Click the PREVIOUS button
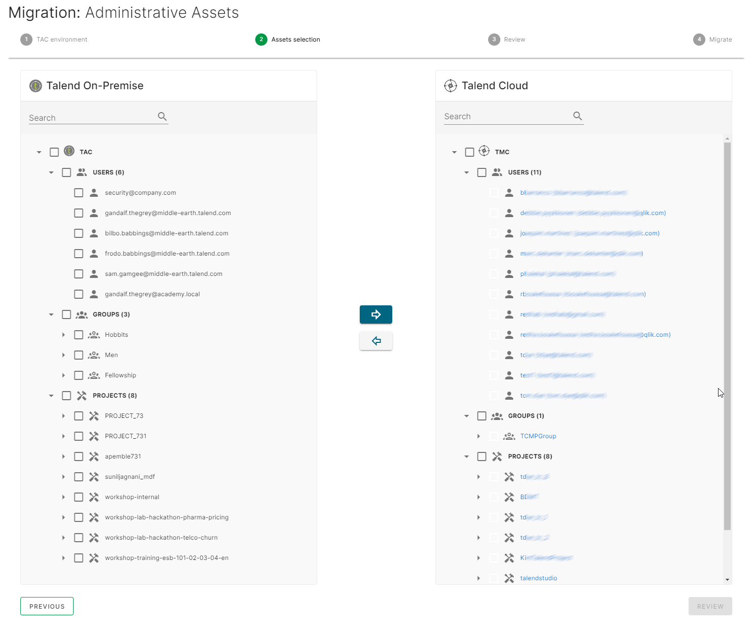751x632 pixels. pyautogui.click(x=47, y=606)
